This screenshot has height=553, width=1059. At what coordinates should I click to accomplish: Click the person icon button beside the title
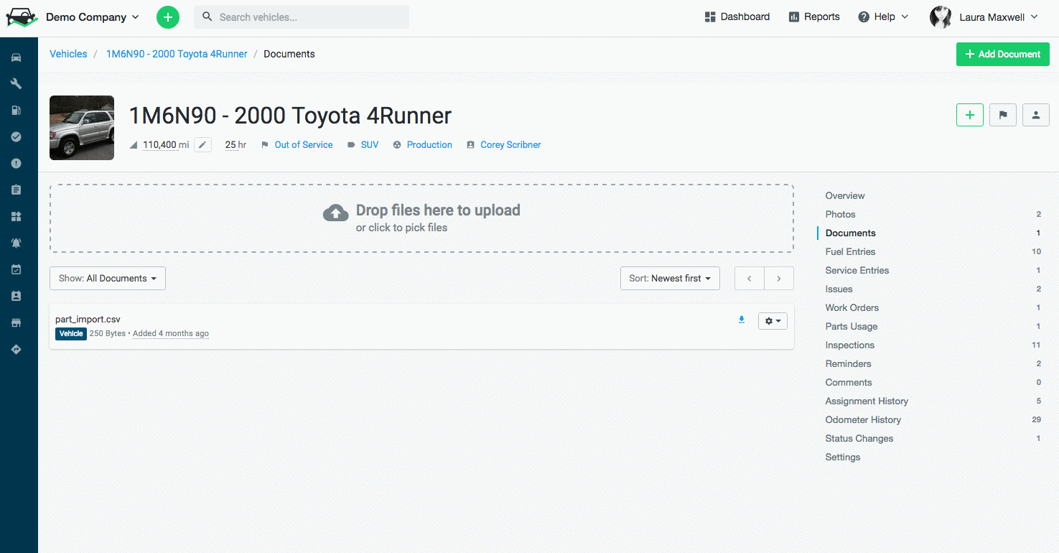click(x=1036, y=115)
